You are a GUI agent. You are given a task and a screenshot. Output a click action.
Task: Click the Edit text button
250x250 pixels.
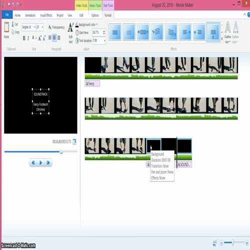click(70, 33)
